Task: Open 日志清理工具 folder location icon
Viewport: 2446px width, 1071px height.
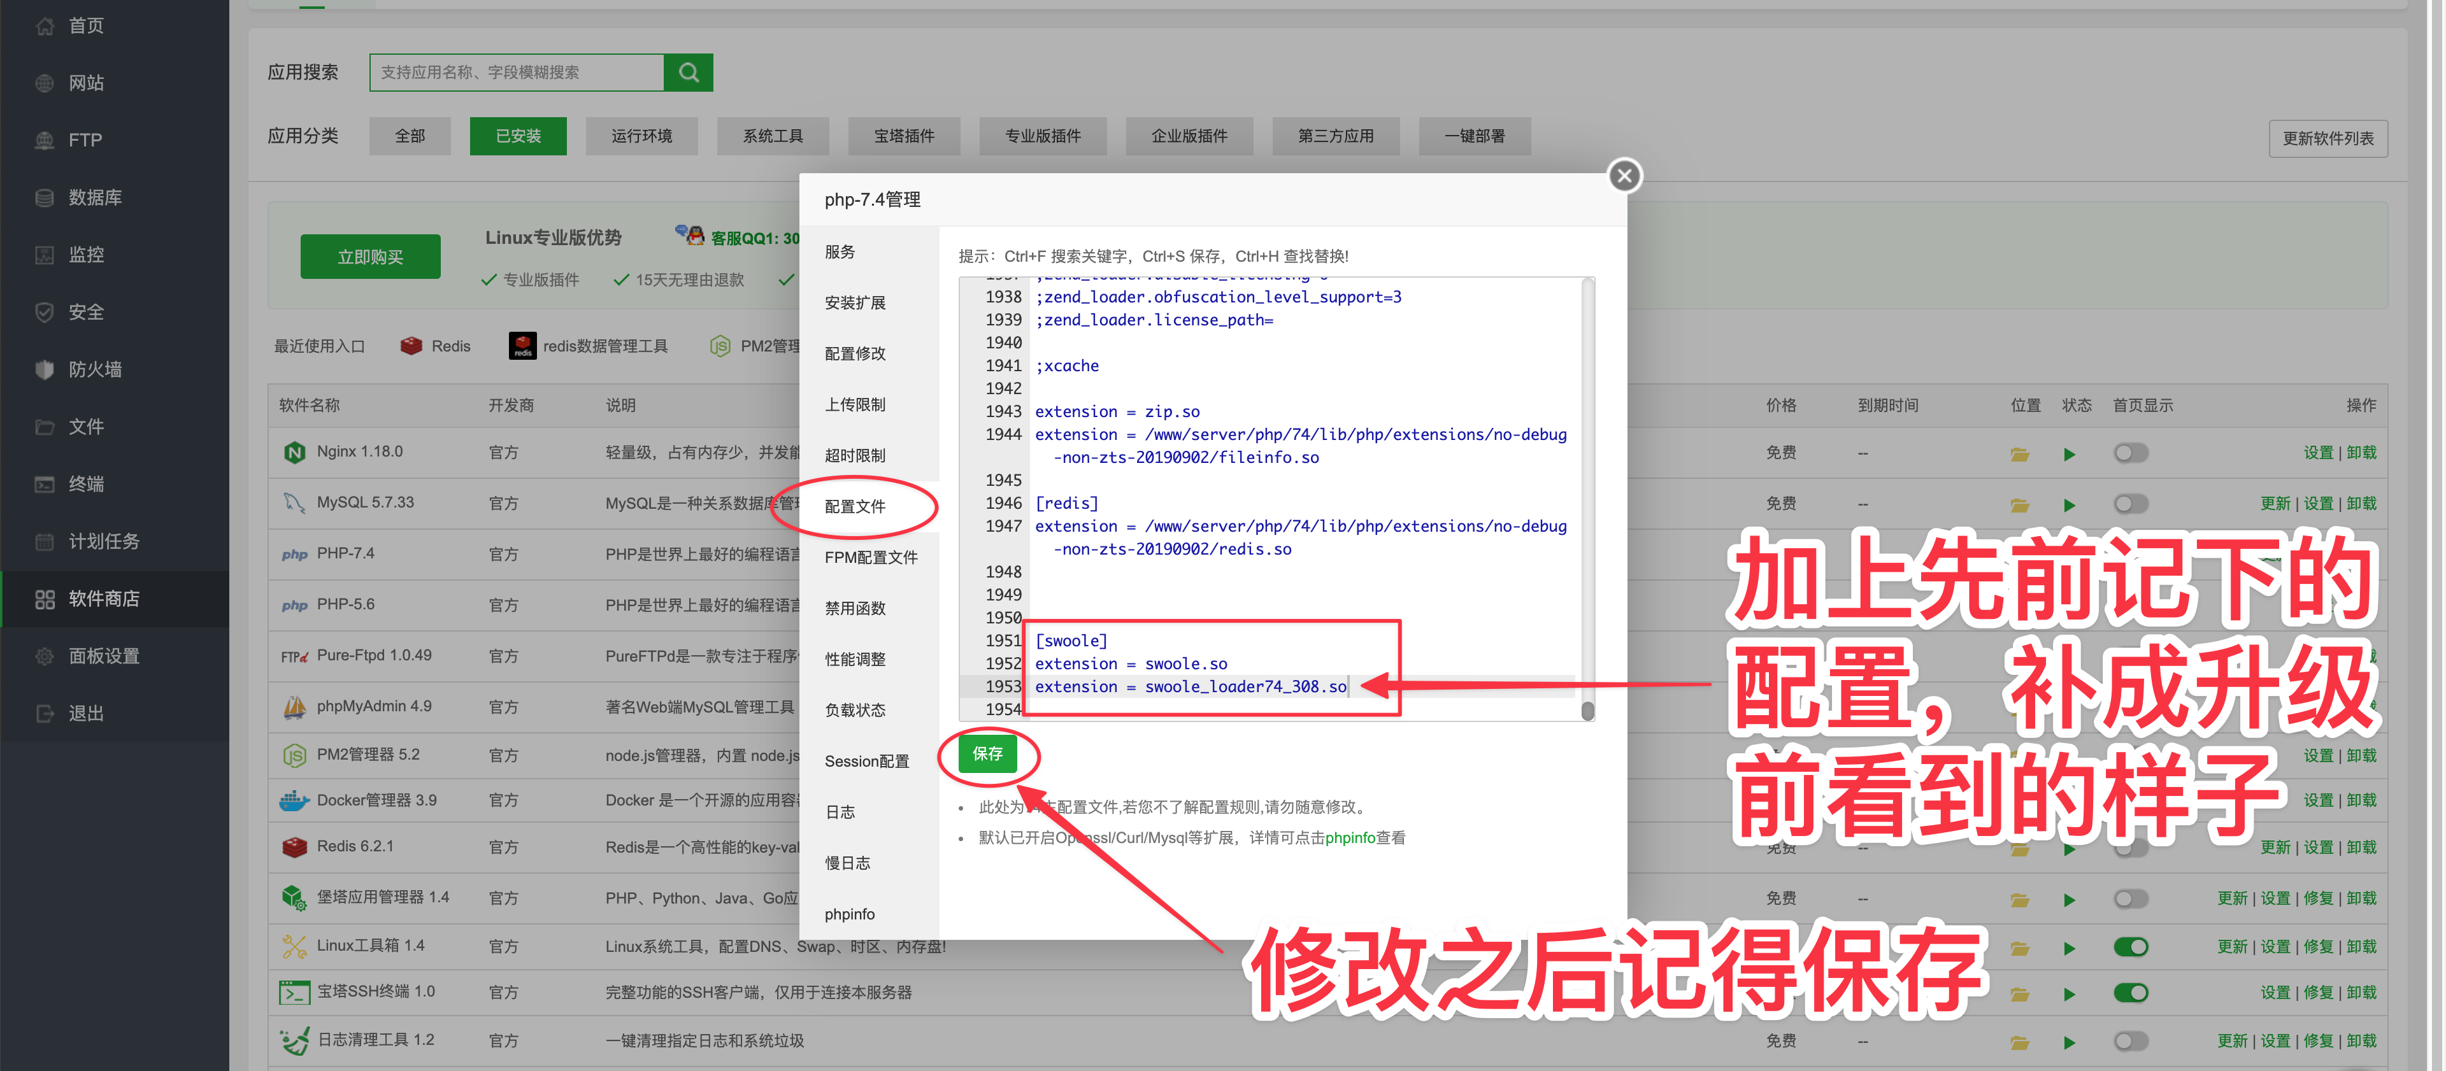Action: pos(2020,1042)
